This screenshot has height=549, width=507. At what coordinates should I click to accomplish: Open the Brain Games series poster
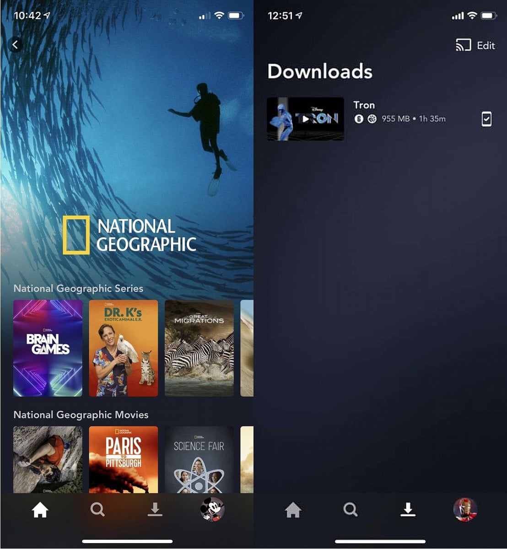[x=48, y=348]
